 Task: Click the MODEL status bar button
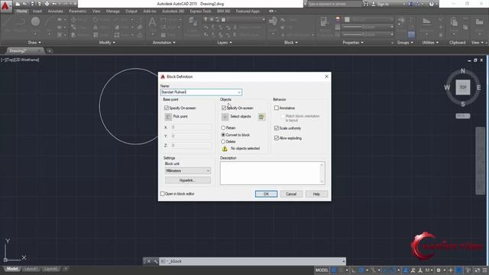coord(322,270)
